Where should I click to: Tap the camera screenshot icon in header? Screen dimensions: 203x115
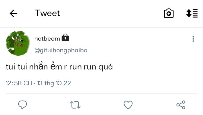tap(169, 13)
